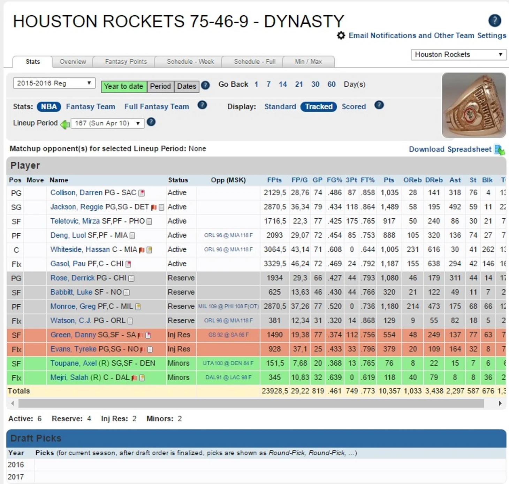509x484 pixels.
Task: Switch to the Fantasy Points tab
Action: (126, 62)
